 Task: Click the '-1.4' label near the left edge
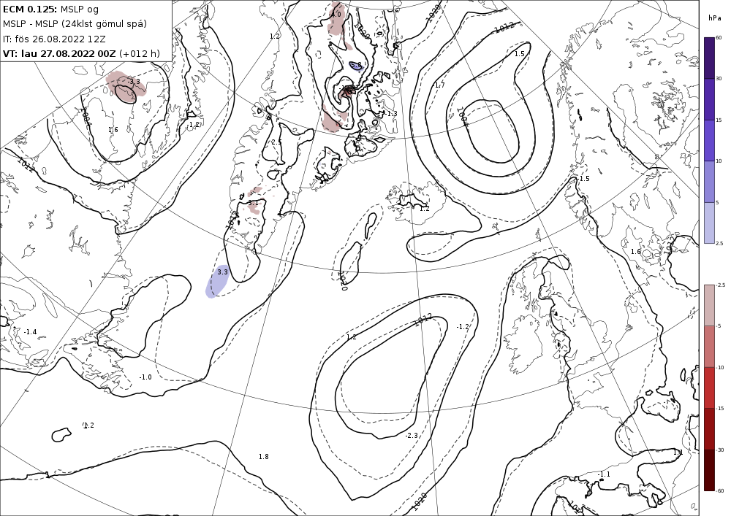click(30, 332)
